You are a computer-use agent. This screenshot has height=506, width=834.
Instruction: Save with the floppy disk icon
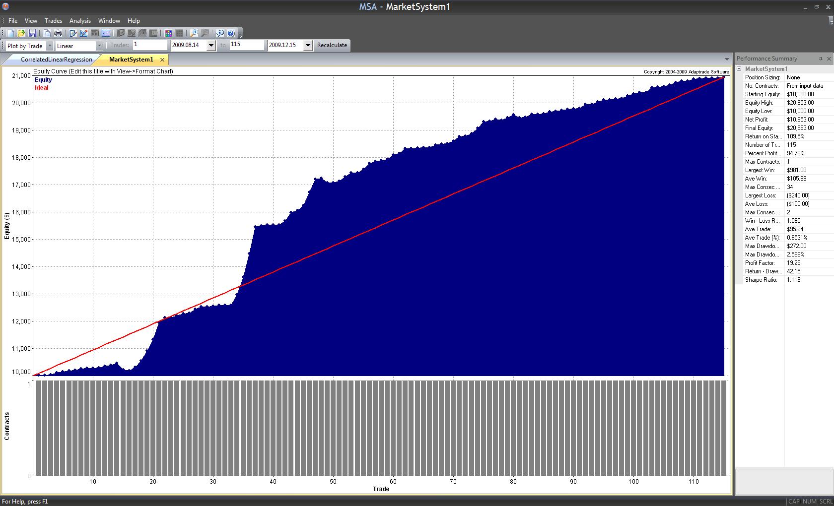pos(32,33)
